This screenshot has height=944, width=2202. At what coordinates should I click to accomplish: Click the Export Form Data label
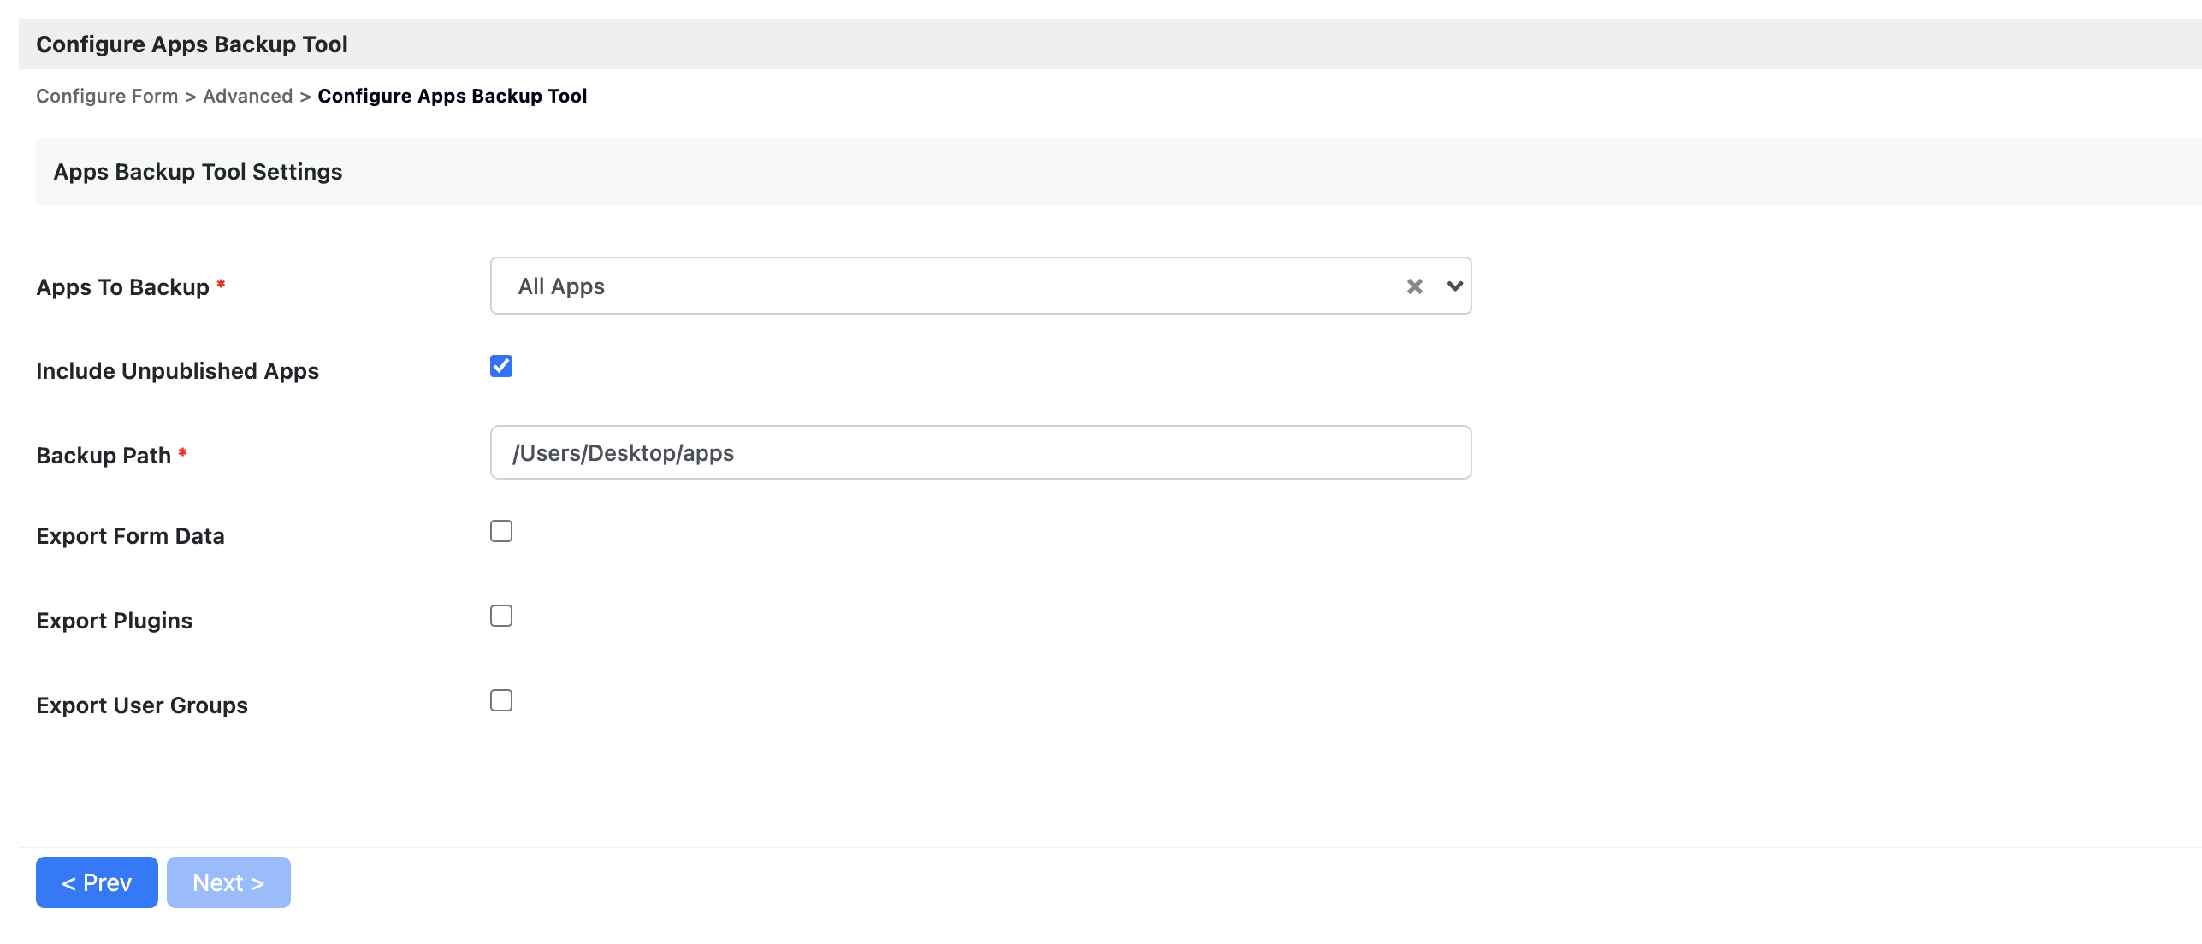pyautogui.click(x=130, y=536)
